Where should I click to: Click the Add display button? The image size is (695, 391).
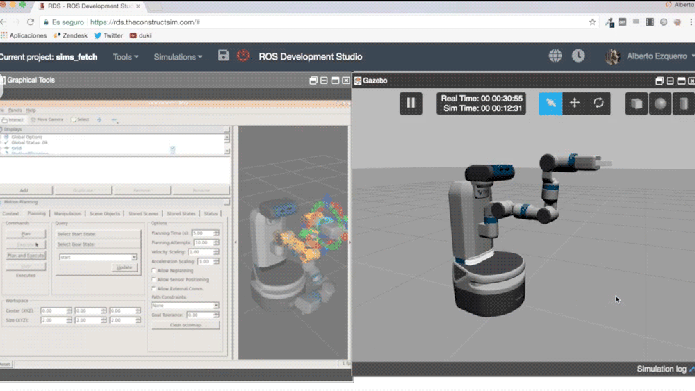(x=24, y=190)
